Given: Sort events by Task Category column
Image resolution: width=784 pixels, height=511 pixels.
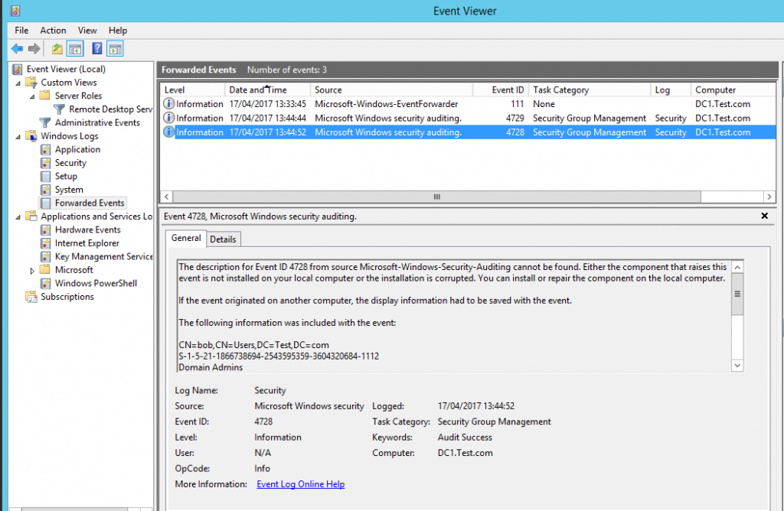Looking at the screenshot, I should click(590, 90).
